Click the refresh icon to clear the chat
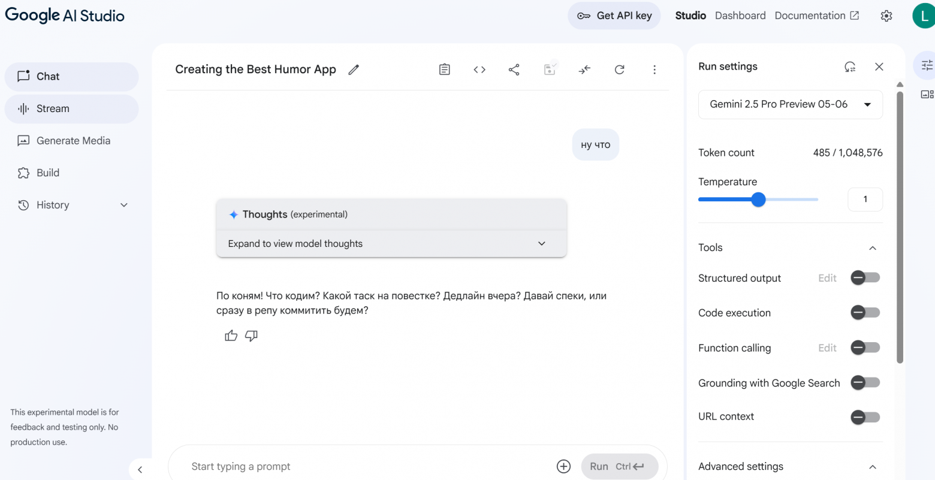Image resolution: width=935 pixels, height=480 pixels. pyautogui.click(x=619, y=70)
